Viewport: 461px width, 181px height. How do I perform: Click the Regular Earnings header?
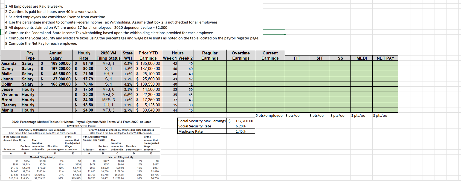click(x=210, y=56)
